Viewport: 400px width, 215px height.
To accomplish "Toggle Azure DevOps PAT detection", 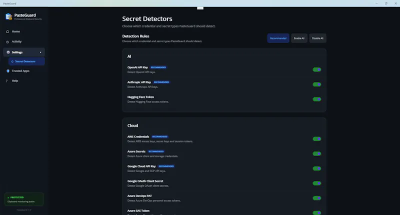I will tap(317, 198).
